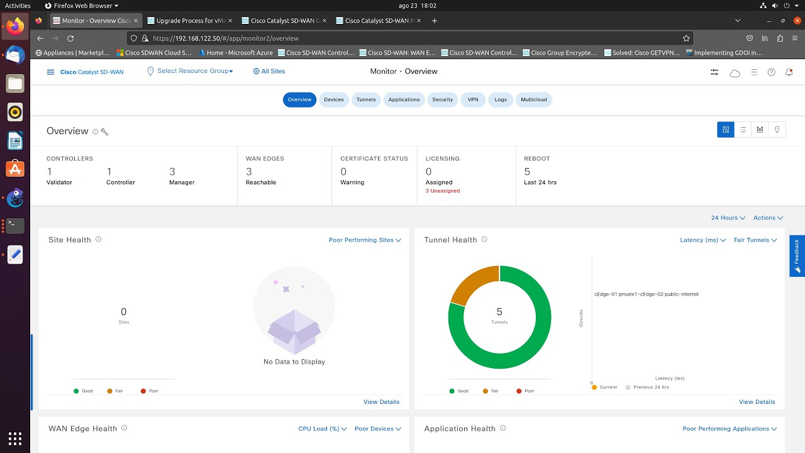
Task: Select the Overview tab pill
Action: (299, 99)
